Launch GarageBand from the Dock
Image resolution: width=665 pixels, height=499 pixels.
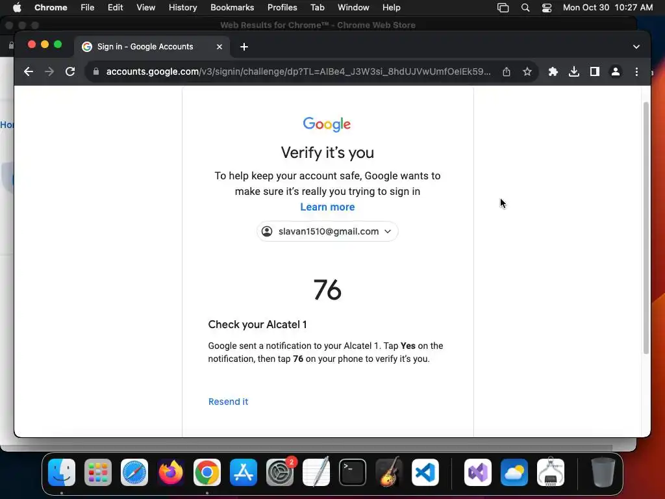[x=389, y=472]
